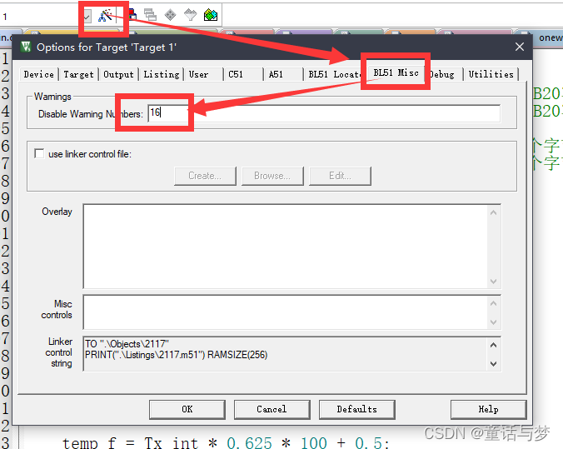Click the Manage Run-Time Environment diamond icon
The image size is (563, 449).
pyautogui.click(x=170, y=15)
